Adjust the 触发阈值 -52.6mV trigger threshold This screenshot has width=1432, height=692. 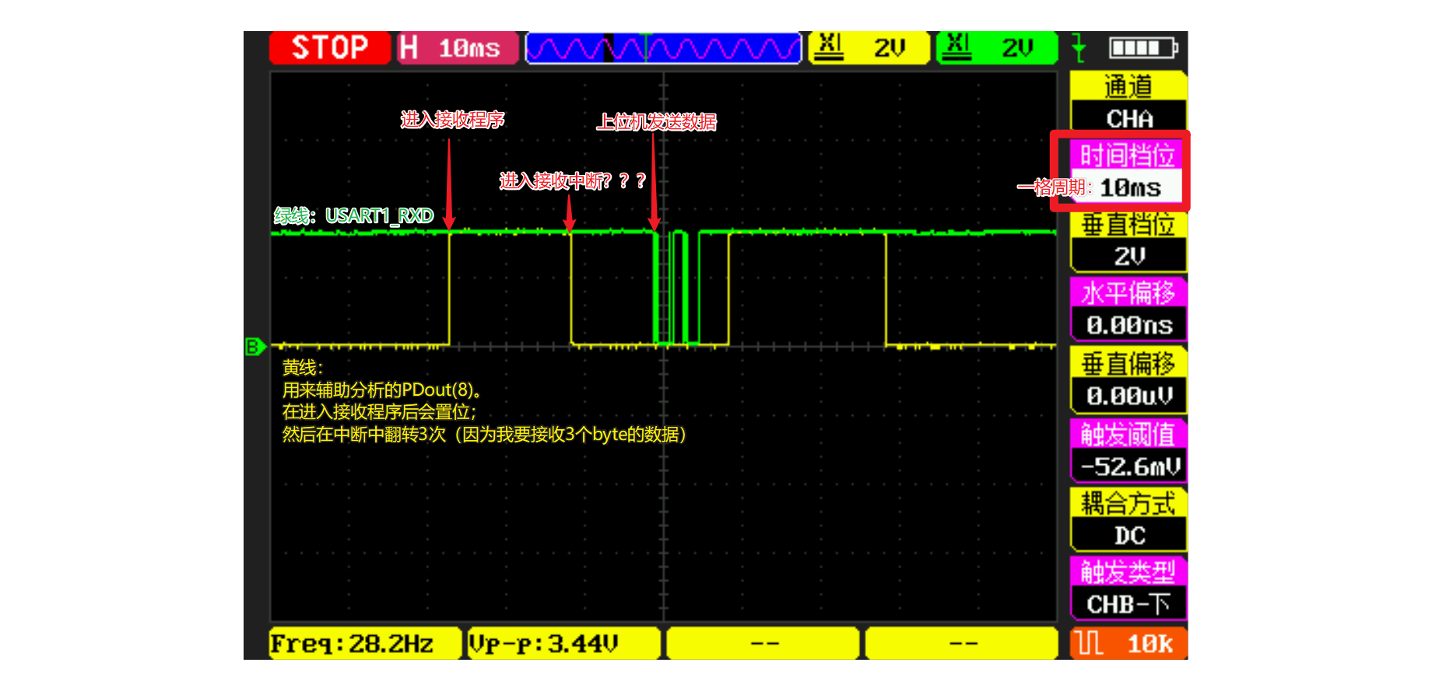(x=1128, y=451)
